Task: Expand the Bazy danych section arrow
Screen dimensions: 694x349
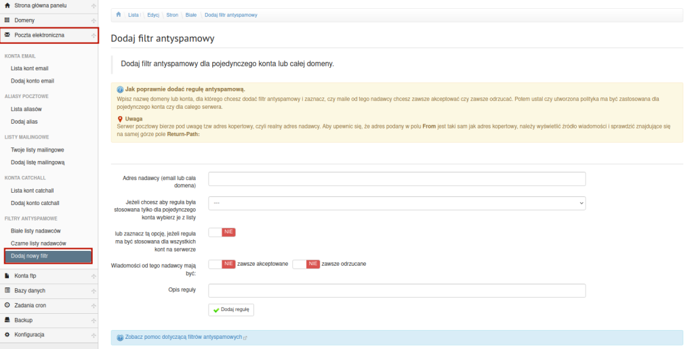Action: point(94,291)
